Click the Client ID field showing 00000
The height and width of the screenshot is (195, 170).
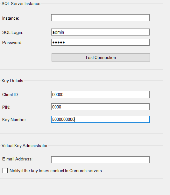[x=100, y=94]
